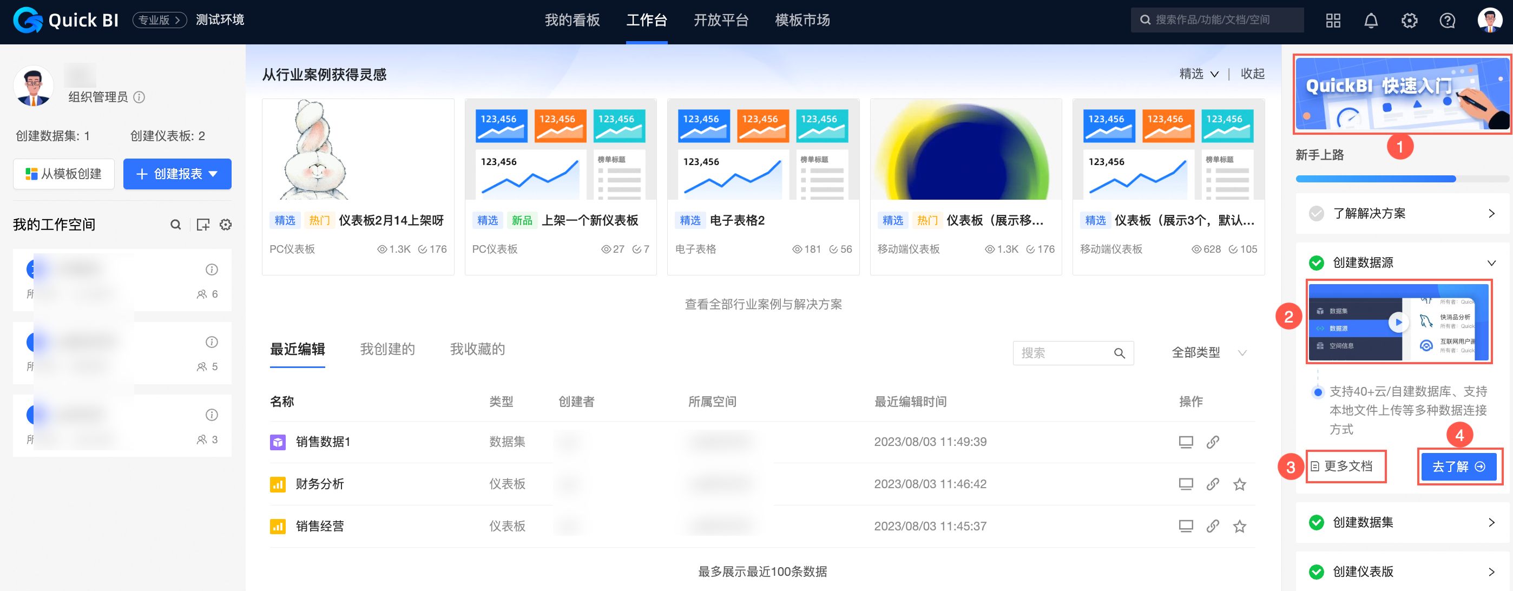Open the help question-mark icon

point(1447,21)
